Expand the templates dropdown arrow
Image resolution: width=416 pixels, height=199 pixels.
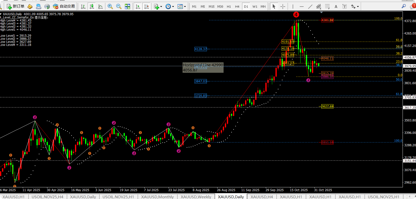185,7
